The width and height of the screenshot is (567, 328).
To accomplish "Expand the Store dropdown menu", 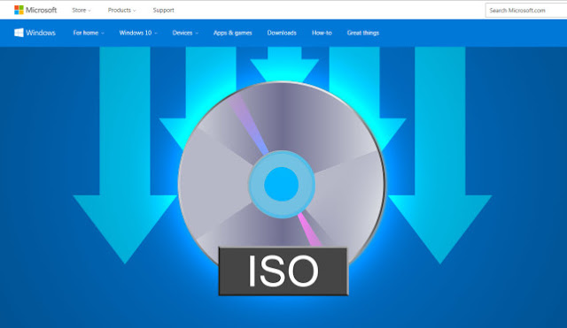I will (82, 10).
